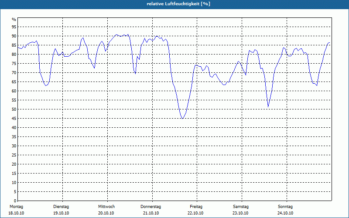349x218 pixels.
Task: Click the y-axis value '25'
Action: pyautogui.click(x=14, y=155)
